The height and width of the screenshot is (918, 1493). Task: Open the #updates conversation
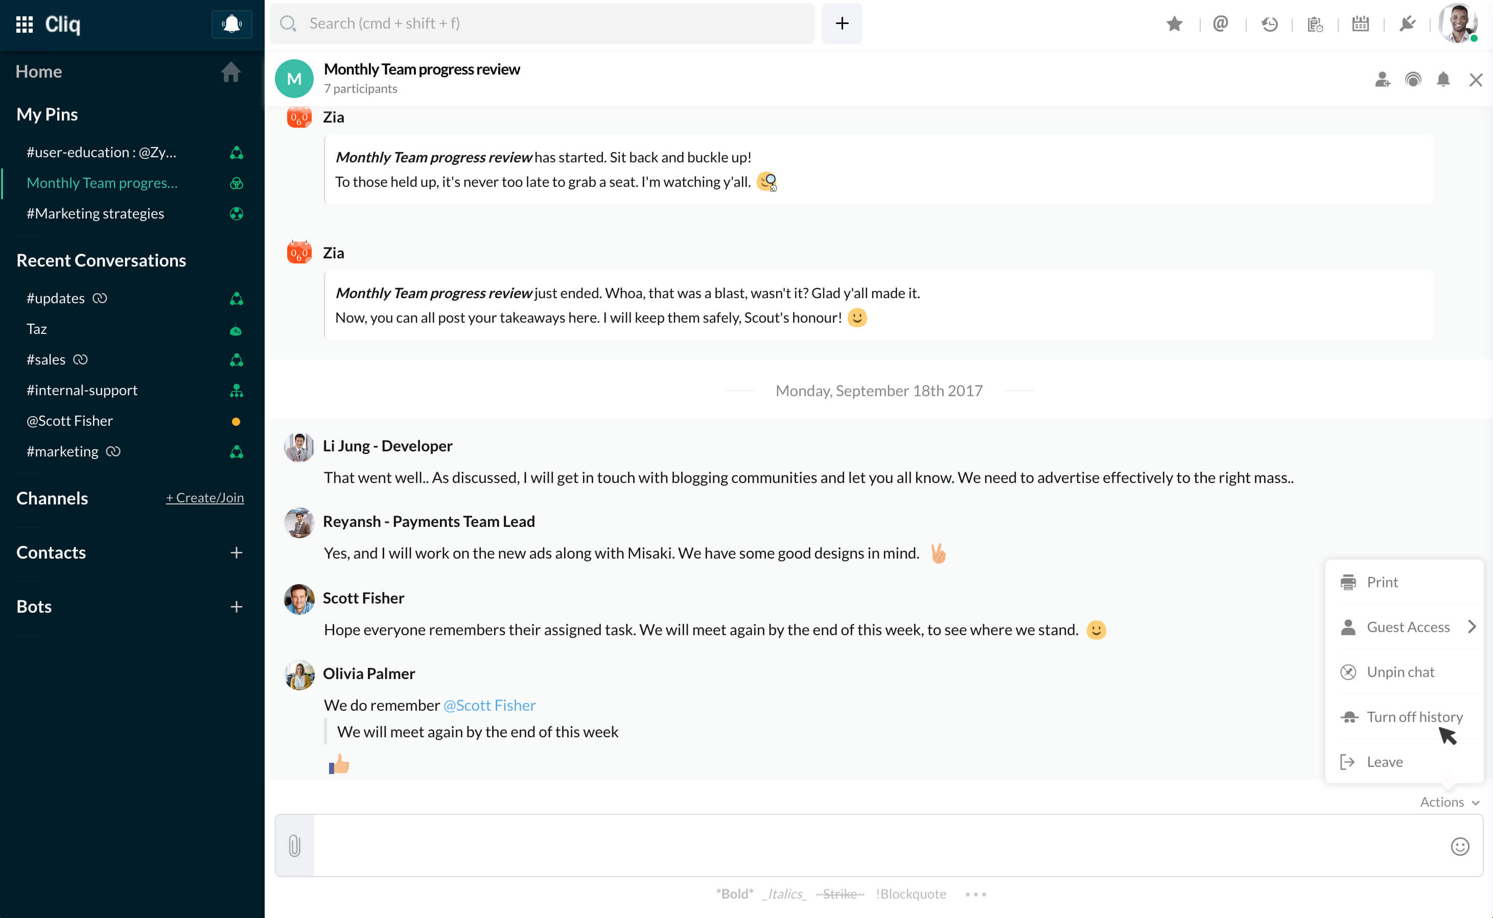pyautogui.click(x=132, y=298)
